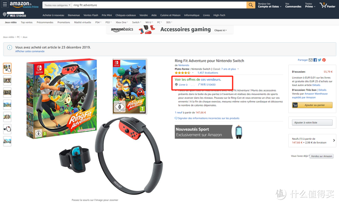The height and width of the screenshot is (205, 339).
Task: Open the star rating breakdown arrow
Action: coord(192,73)
